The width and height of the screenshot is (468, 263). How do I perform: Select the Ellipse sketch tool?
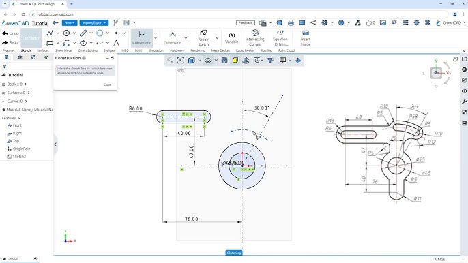(83, 43)
